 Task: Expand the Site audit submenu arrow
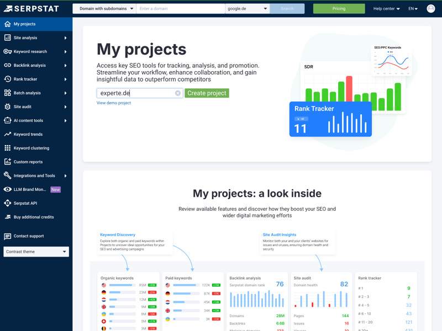[65, 106]
